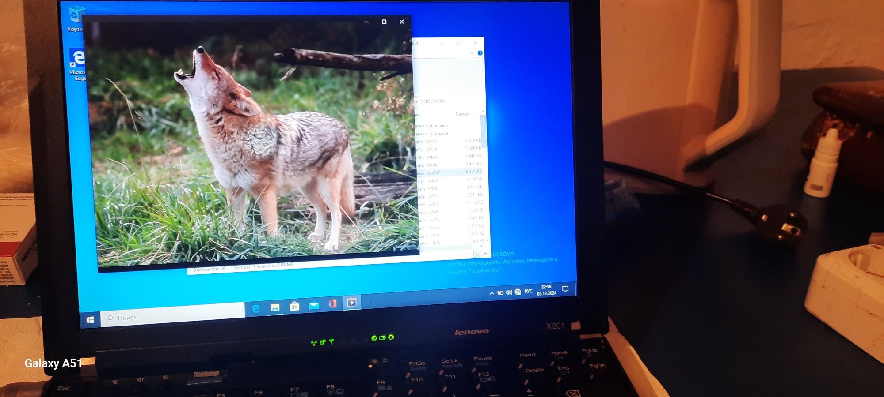Open Microsoft Store from the taskbar
Viewport: 884px width, 397px height.
(x=294, y=306)
